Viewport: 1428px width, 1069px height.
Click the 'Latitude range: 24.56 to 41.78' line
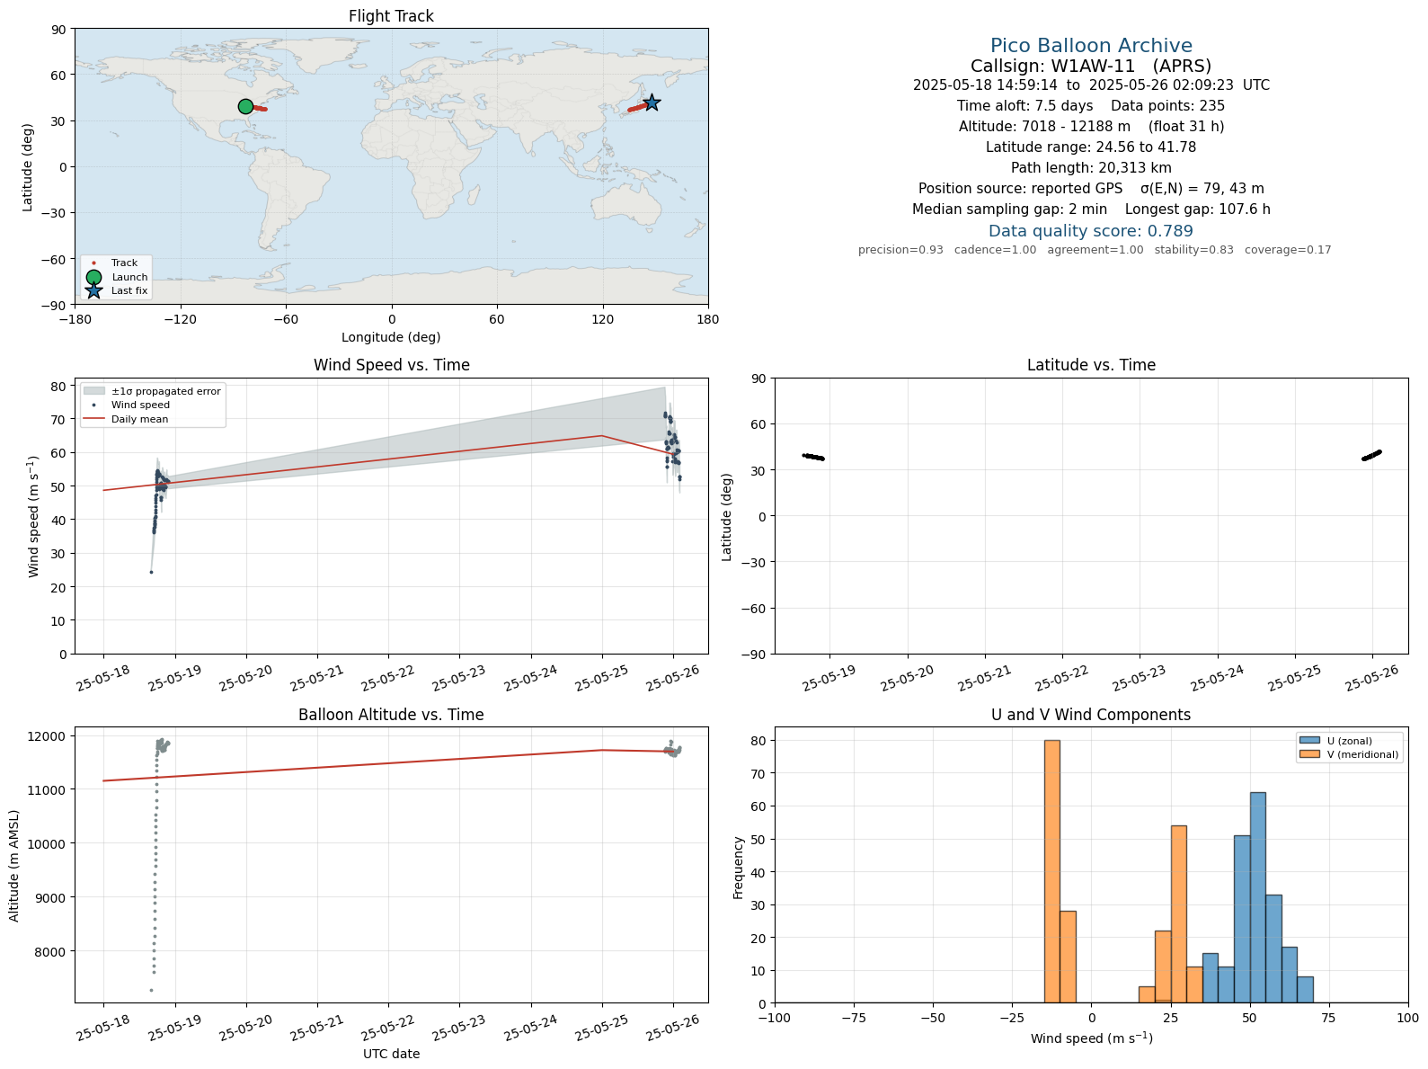click(x=1091, y=147)
